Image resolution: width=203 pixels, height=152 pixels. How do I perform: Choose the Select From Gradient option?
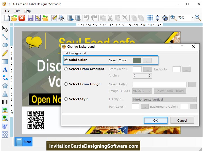(x=66, y=69)
